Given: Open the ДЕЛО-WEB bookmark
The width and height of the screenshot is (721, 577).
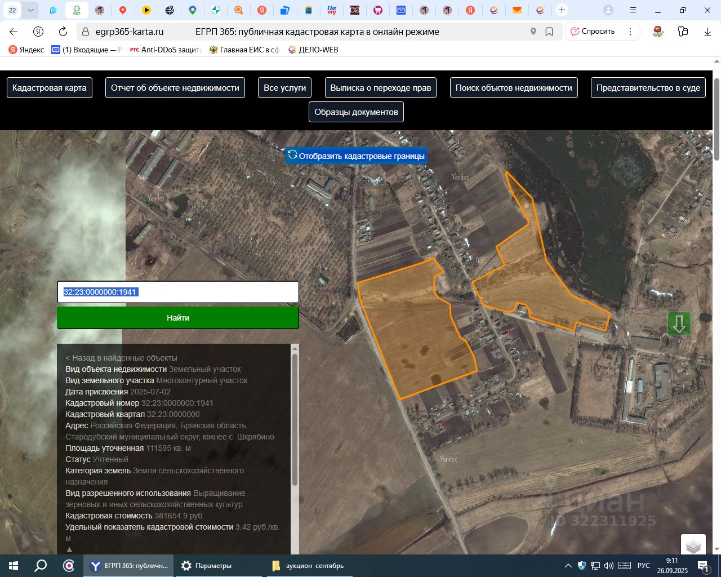Looking at the screenshot, I should tap(313, 50).
